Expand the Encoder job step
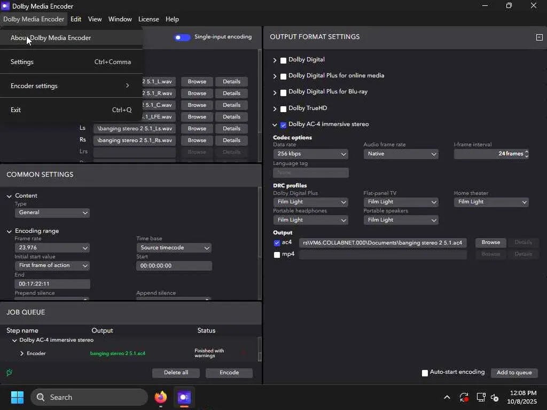 [21, 353]
